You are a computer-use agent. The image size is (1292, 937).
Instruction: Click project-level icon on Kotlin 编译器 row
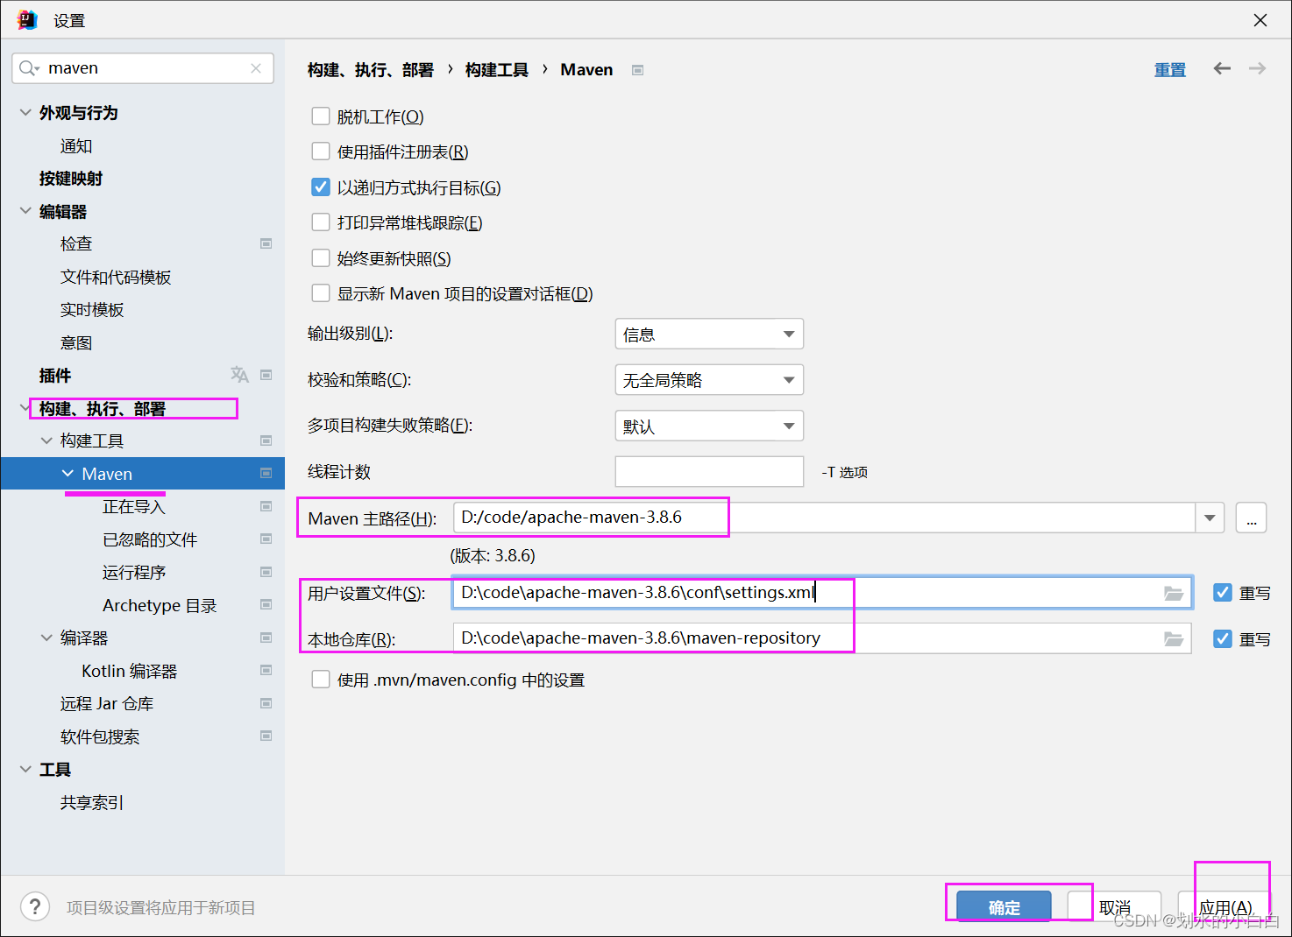266,670
